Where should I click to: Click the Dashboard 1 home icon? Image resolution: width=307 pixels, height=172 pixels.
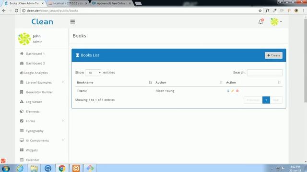22,54
